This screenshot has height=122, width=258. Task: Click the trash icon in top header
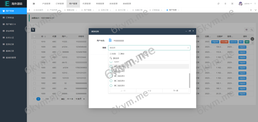[x=225, y=4]
